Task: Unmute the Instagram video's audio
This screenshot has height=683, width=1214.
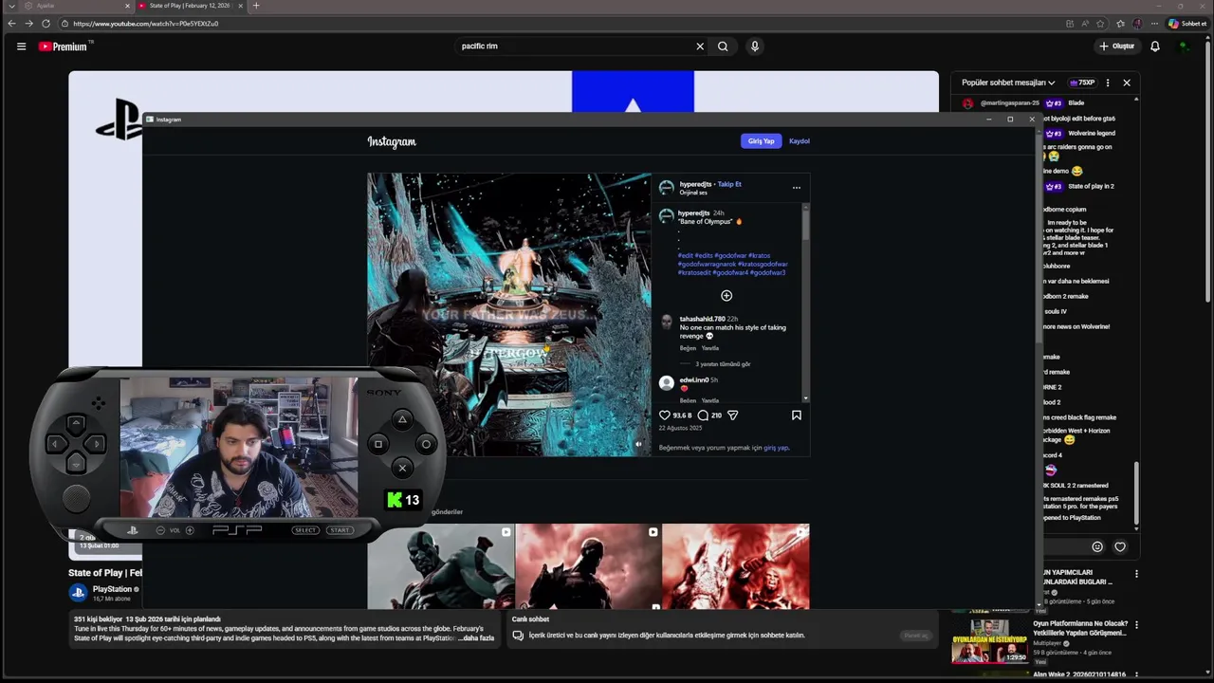Action: coord(638,444)
